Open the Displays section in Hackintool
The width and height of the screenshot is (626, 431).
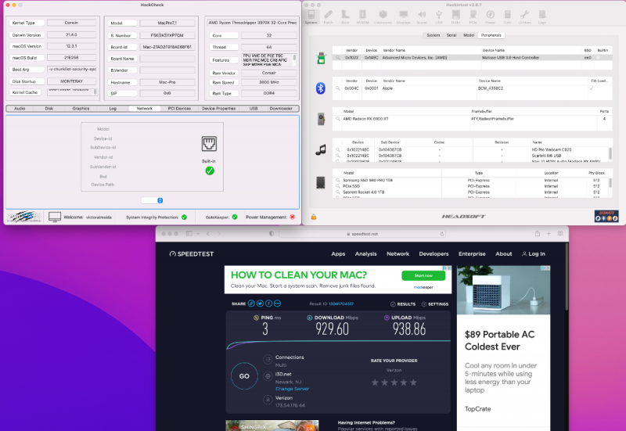(x=403, y=16)
